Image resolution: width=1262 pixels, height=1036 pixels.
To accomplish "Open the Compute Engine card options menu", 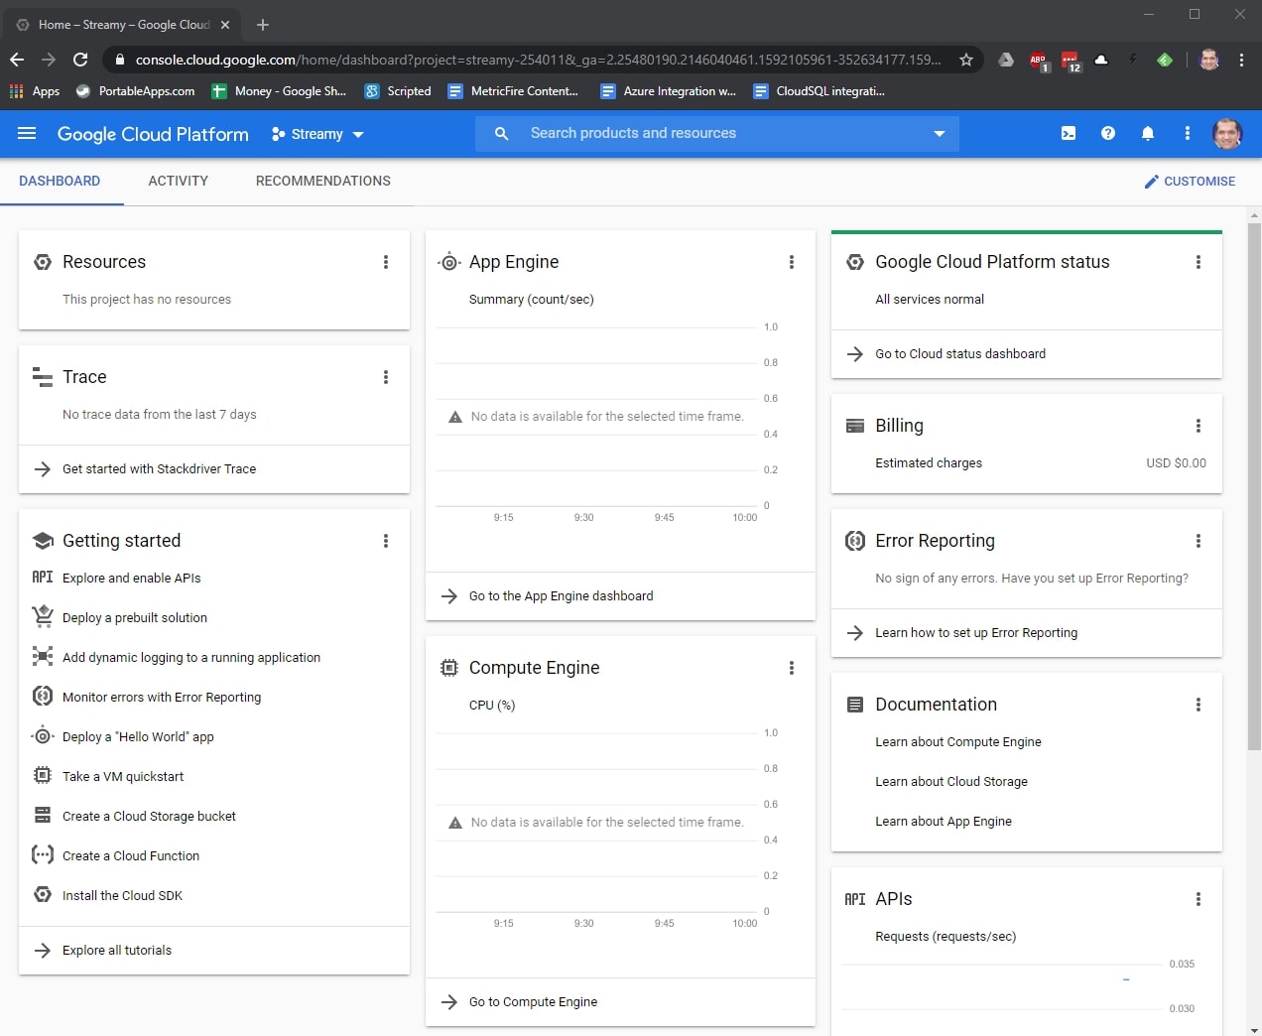I will pos(792,668).
